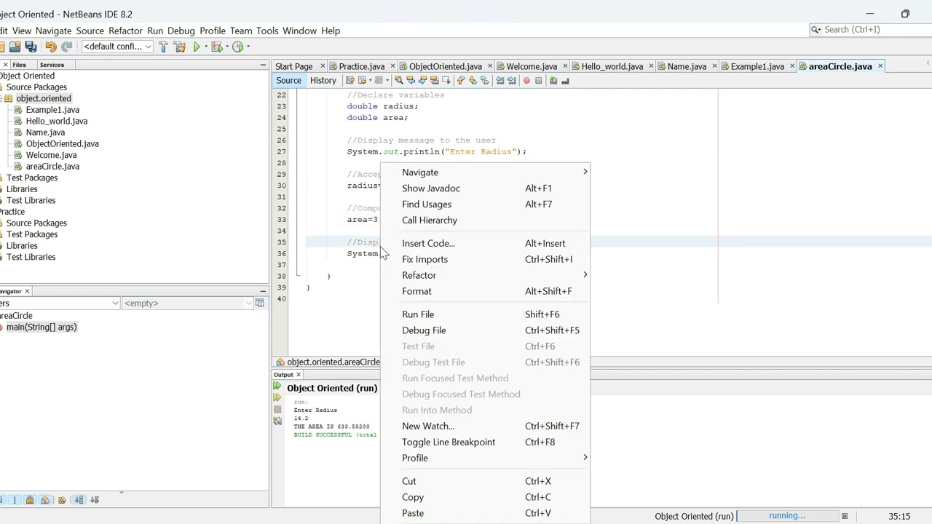Open the empty filter combo box in Navigator
Image resolution: width=932 pixels, height=524 pixels.
pos(188,303)
